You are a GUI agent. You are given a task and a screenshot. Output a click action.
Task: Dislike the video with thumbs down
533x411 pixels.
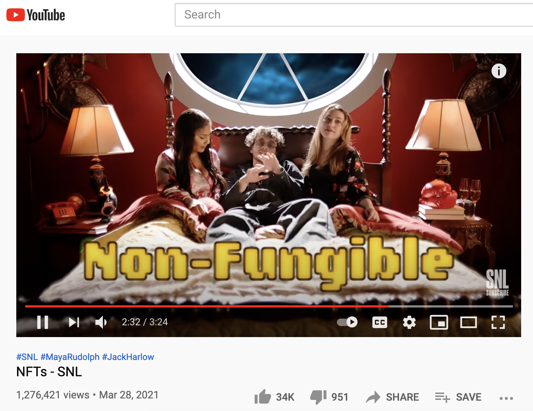(329, 397)
